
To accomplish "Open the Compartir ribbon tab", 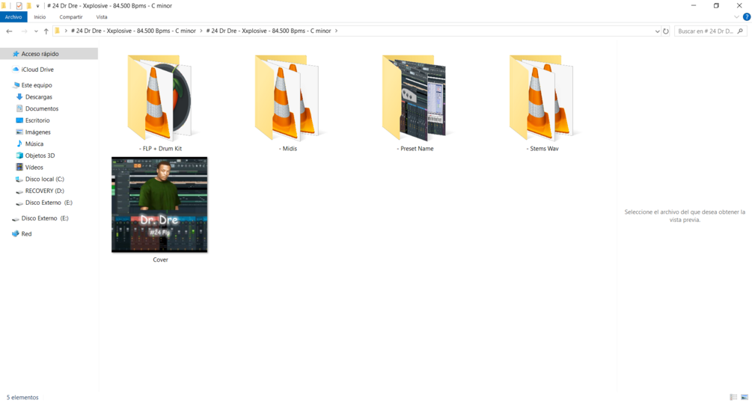I will [71, 16].
